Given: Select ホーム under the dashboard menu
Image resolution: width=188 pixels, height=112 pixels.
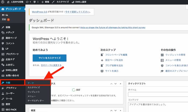Looking at the screenshot, I should pos(5,15).
